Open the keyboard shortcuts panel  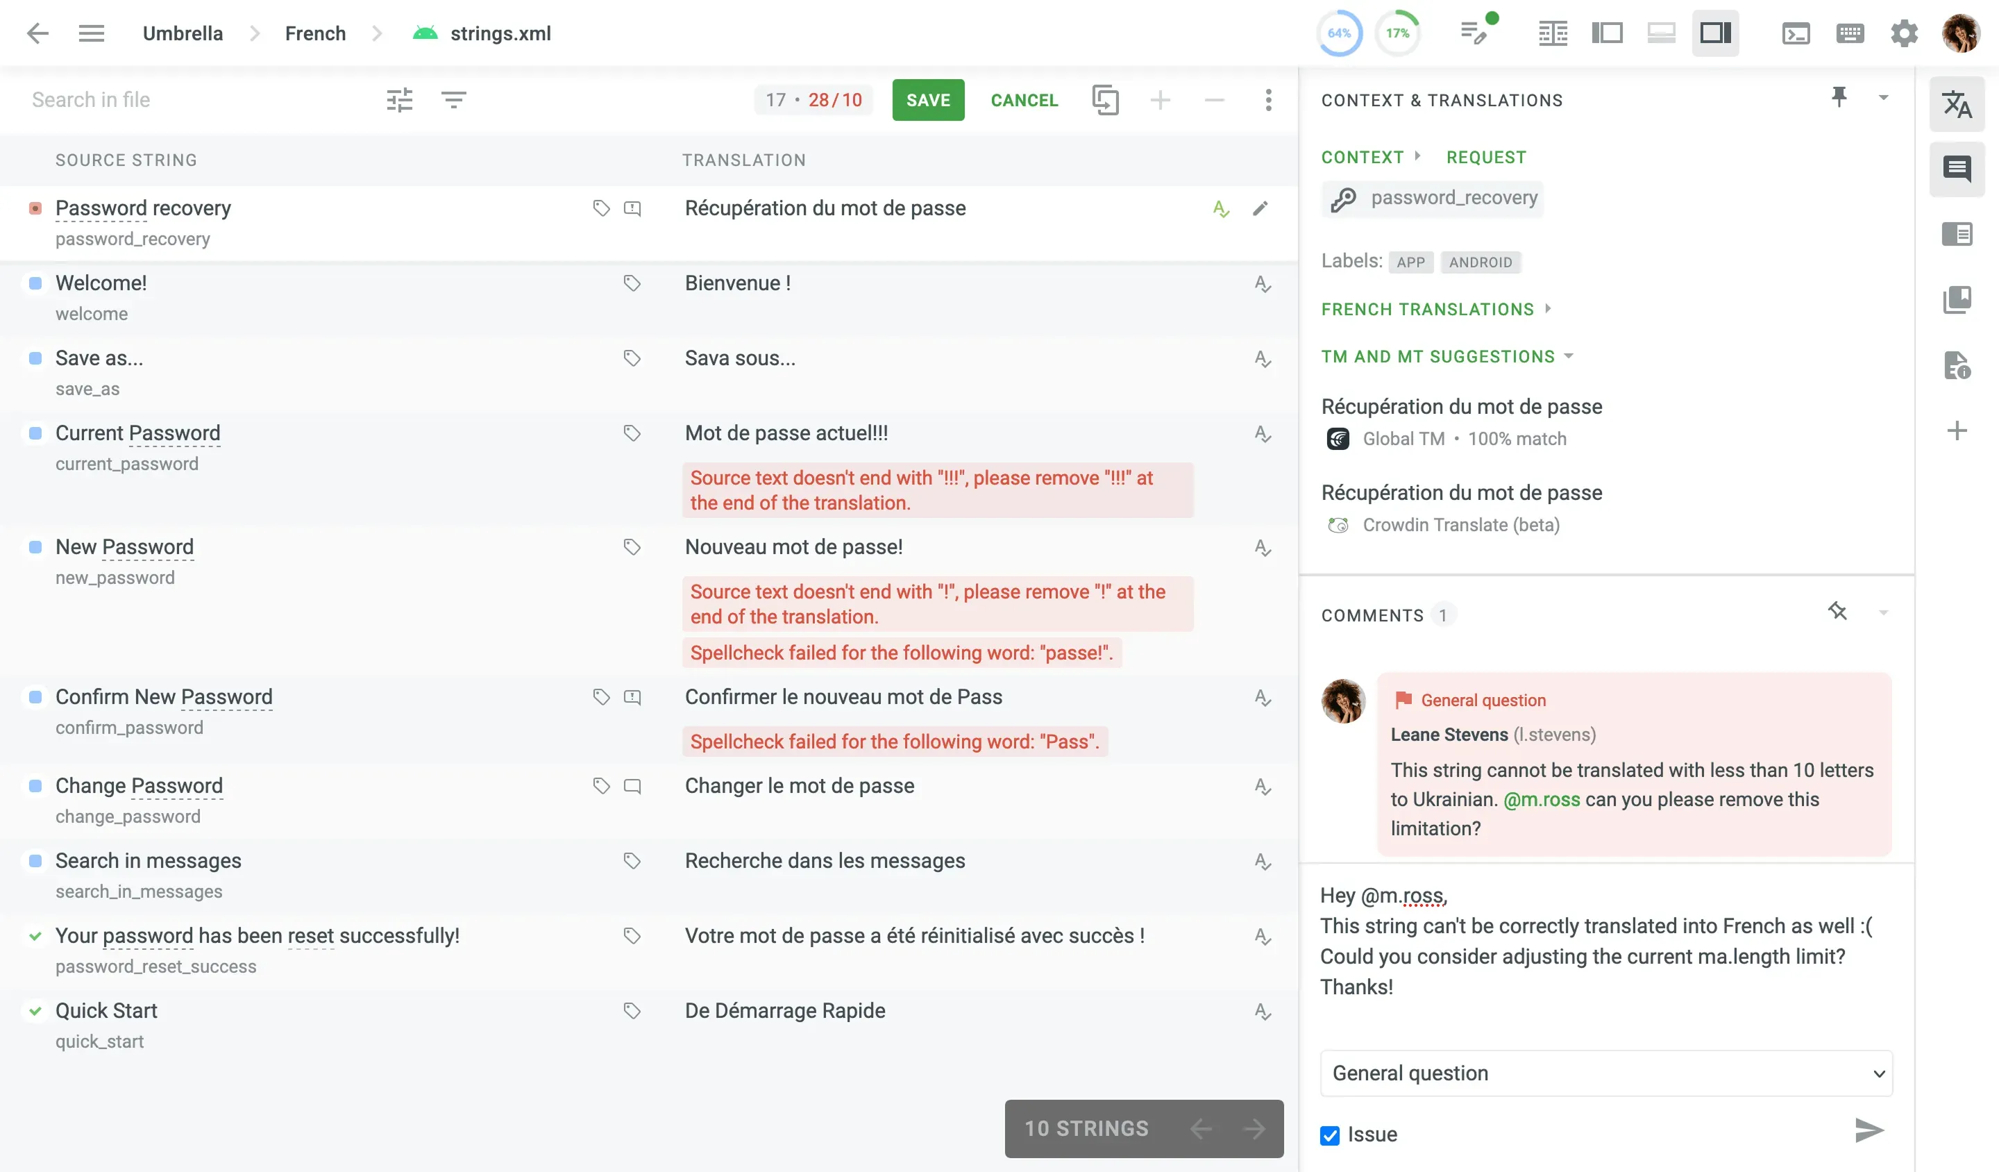pyautogui.click(x=1850, y=33)
